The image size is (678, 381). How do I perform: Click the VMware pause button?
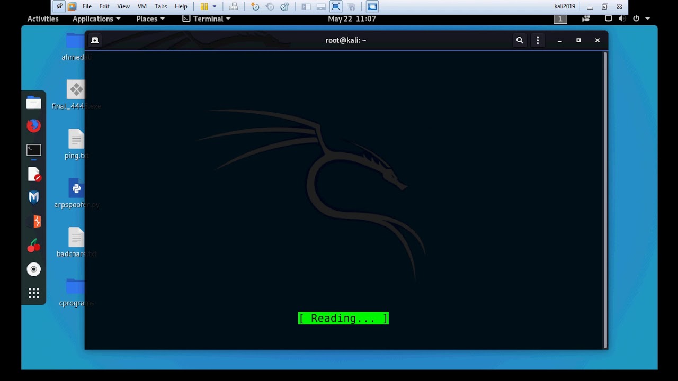204,6
